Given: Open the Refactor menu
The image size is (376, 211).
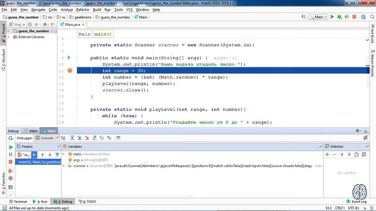Looking at the screenshot, I should (x=83, y=9).
